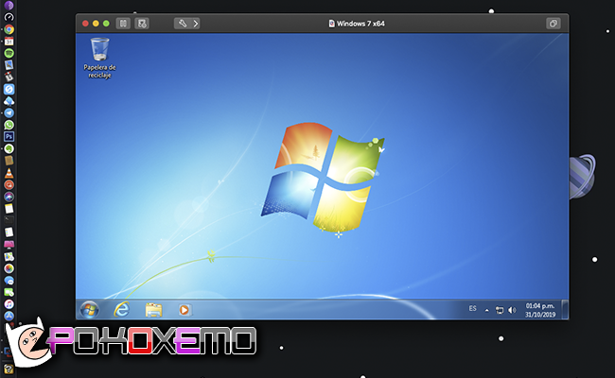
Task: Open WhatsApp in the Dock
Action: [9, 125]
